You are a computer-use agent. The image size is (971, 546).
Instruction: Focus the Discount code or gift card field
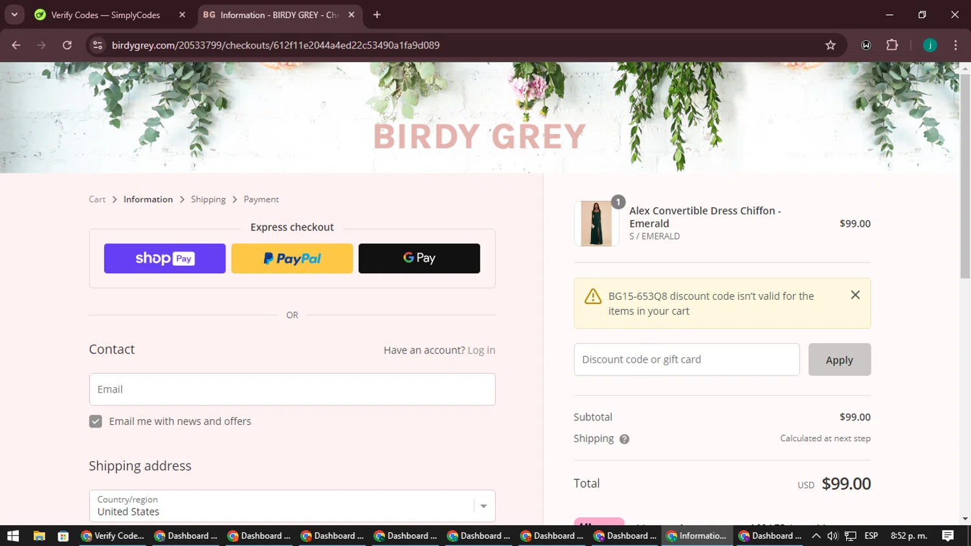687,359
